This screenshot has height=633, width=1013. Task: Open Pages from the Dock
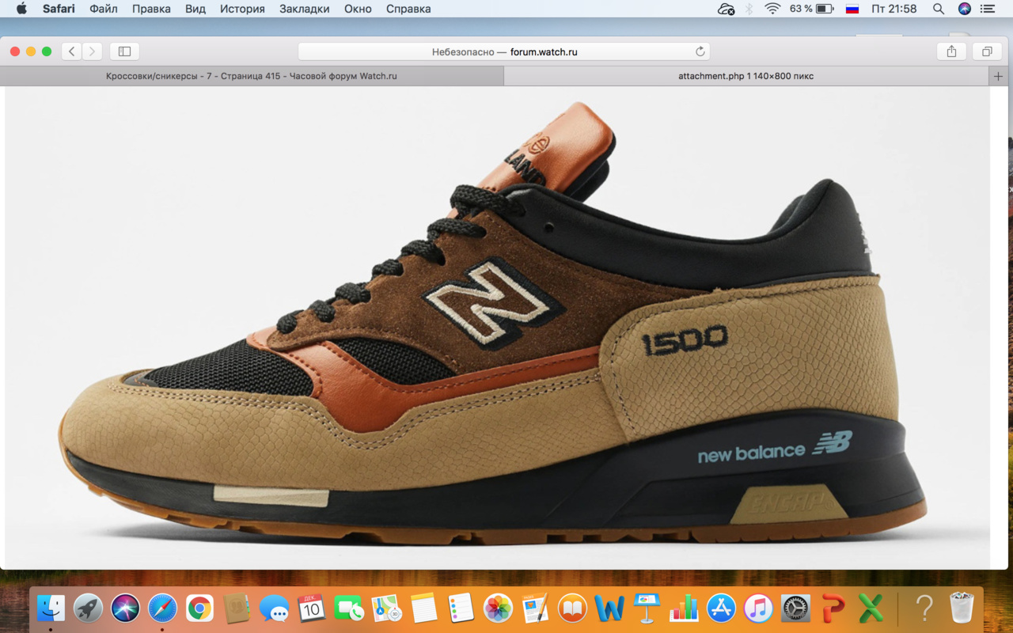point(535,608)
